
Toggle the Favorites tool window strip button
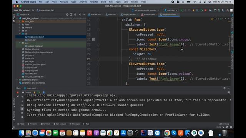pos(14,115)
